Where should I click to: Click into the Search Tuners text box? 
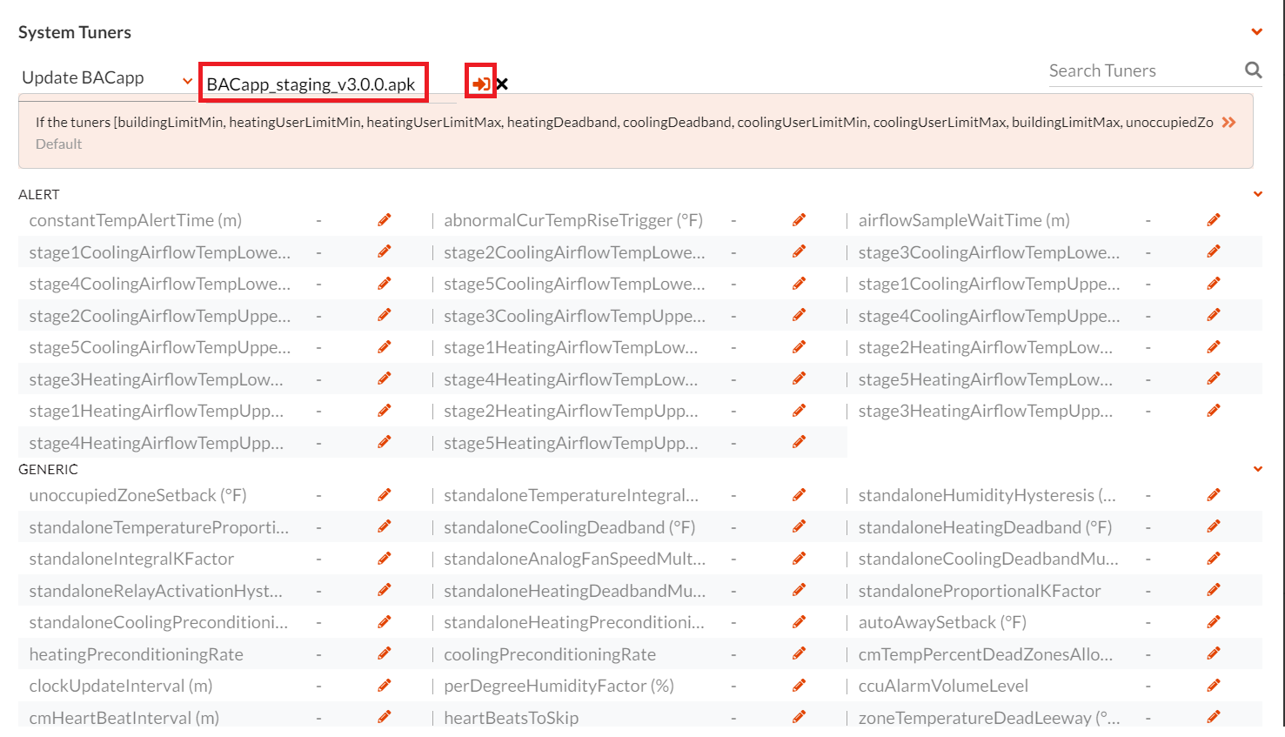click(x=1141, y=71)
